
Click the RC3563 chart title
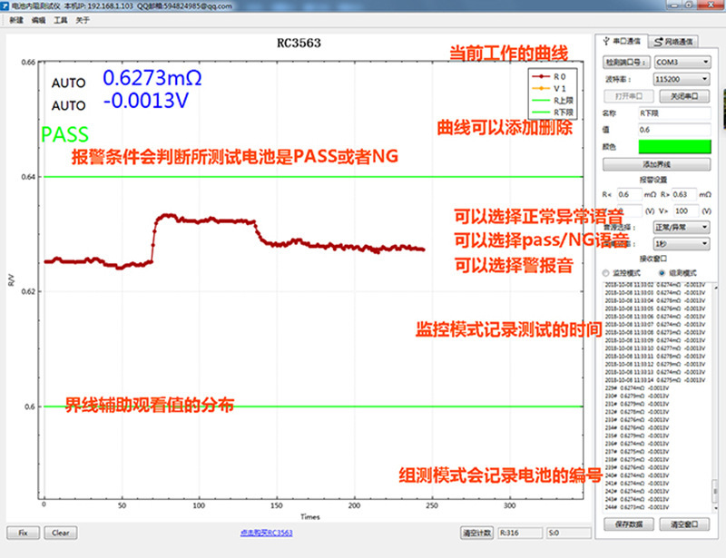pos(299,43)
